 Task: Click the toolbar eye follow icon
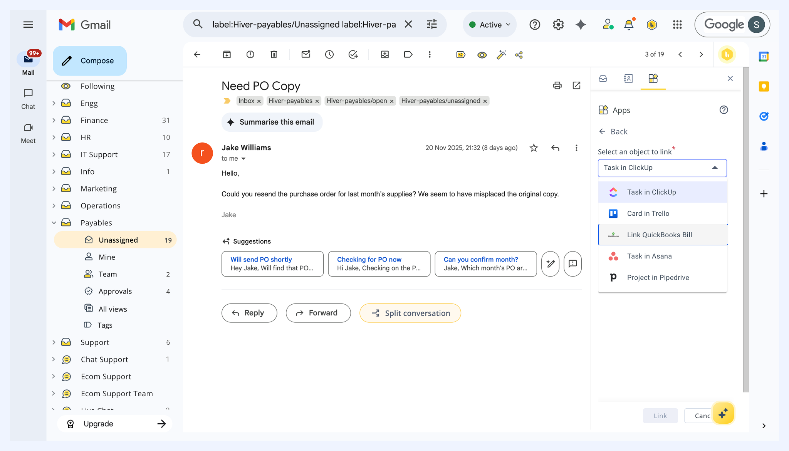click(x=482, y=55)
